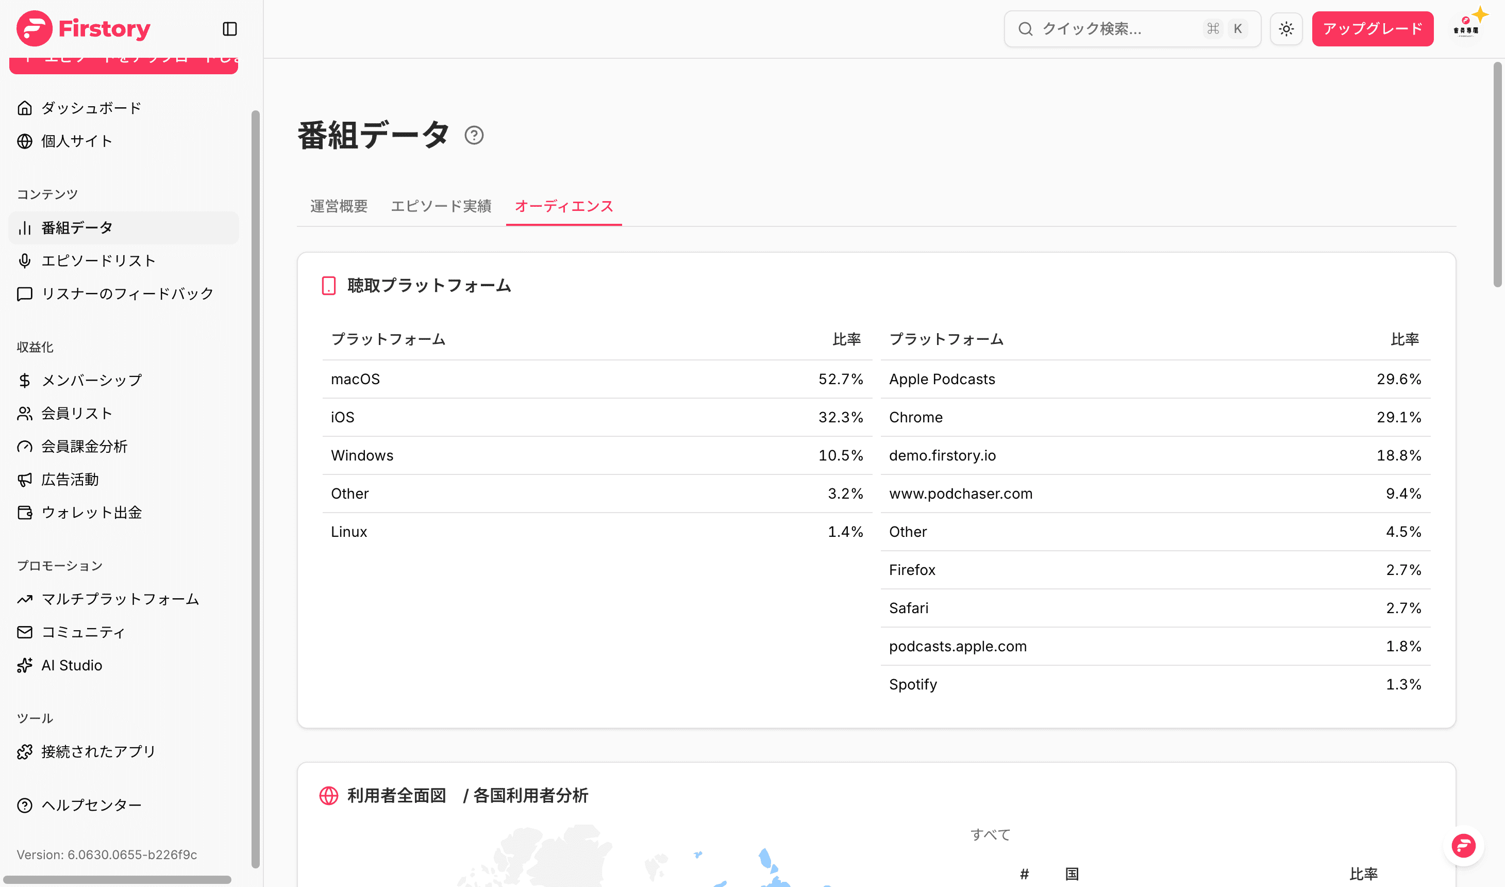The height and width of the screenshot is (887, 1505).
Task: Open ダッシュボード in the sidebar
Action: tap(124, 108)
